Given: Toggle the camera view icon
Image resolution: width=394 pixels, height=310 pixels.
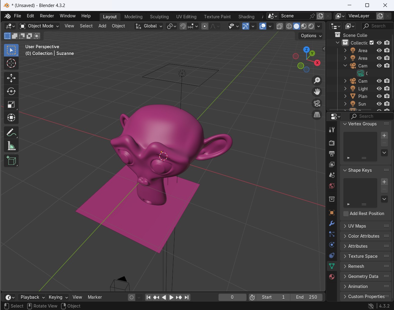Looking at the screenshot, I should tap(317, 103).
